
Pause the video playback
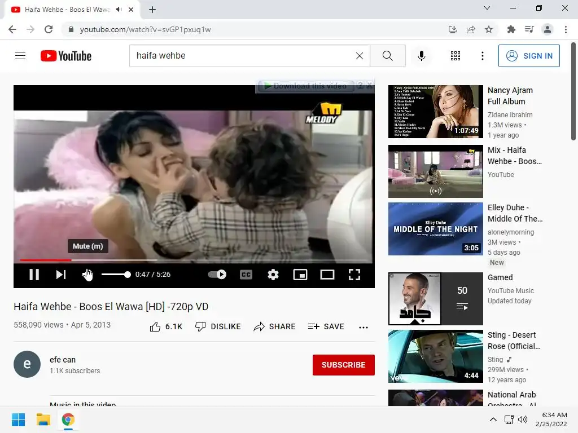34,275
